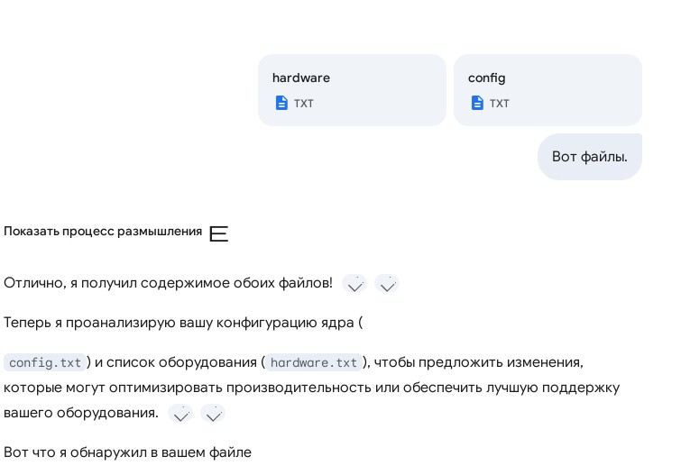Expand "Показать процесс размышления" text

[103, 232]
